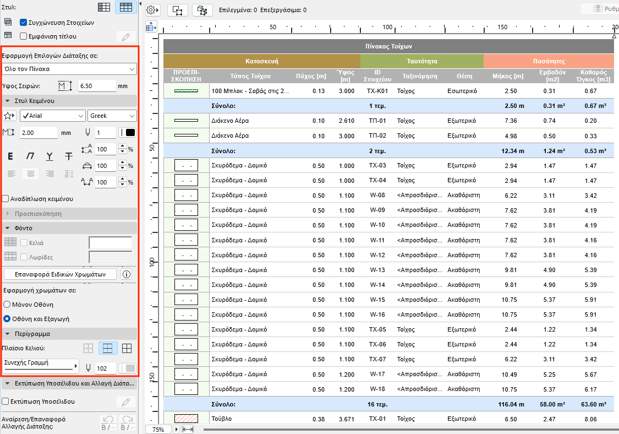Toggle italic text formatting
619x434 pixels.
click(x=30, y=156)
